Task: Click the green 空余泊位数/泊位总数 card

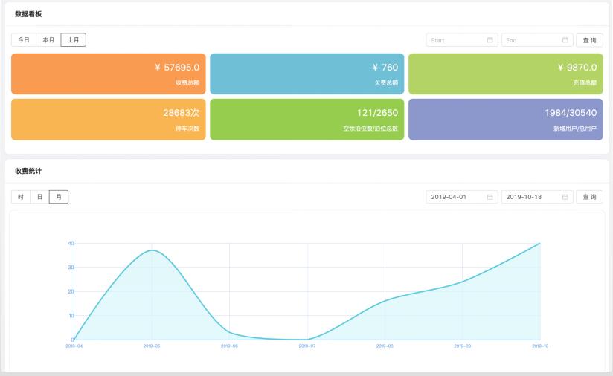Action: (x=306, y=119)
